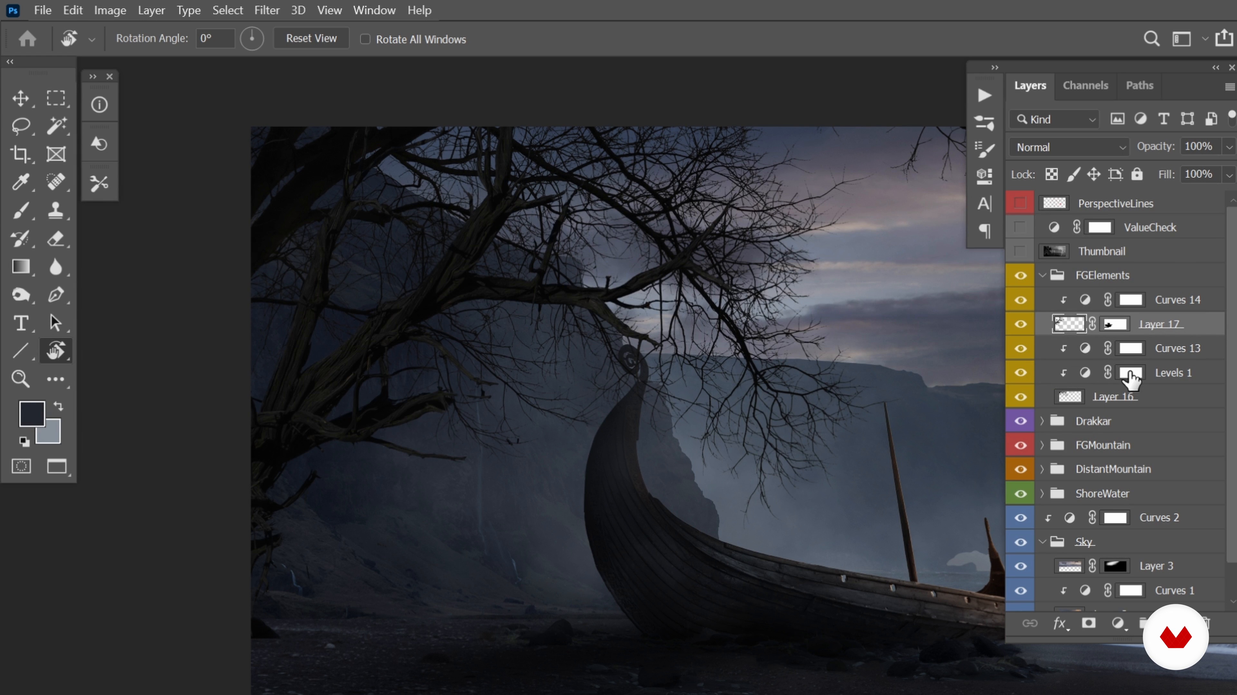Hide the FGElements group
The height and width of the screenshot is (695, 1237).
1020,275
